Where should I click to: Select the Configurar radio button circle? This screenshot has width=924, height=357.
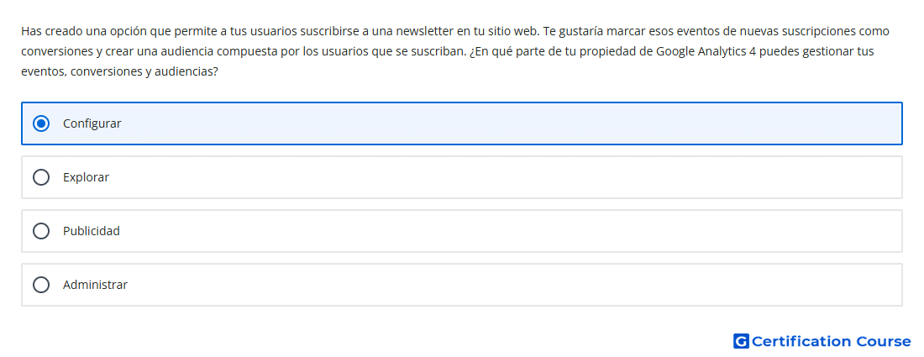41,123
